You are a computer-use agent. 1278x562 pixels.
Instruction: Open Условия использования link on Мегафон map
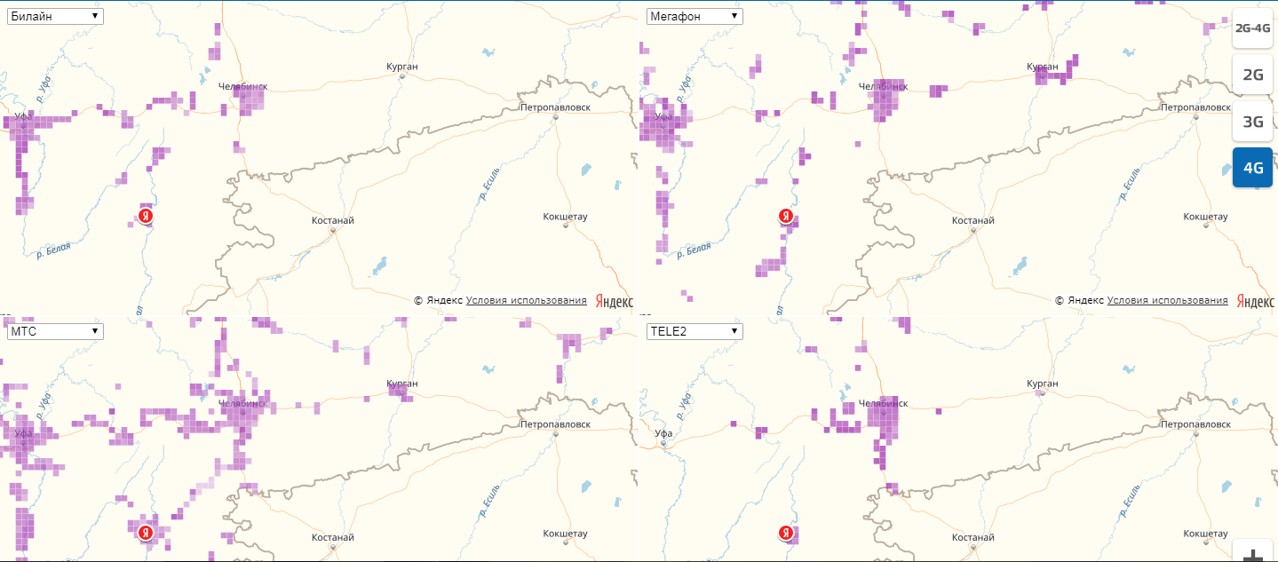pyautogui.click(x=1167, y=300)
